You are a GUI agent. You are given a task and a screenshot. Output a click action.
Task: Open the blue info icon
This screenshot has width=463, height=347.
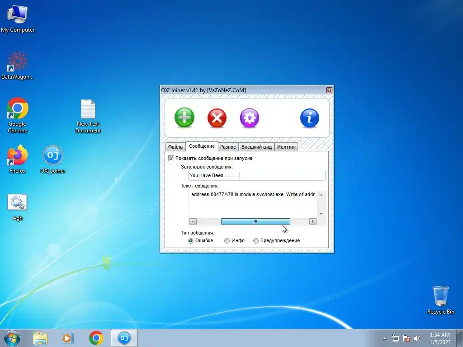point(309,118)
